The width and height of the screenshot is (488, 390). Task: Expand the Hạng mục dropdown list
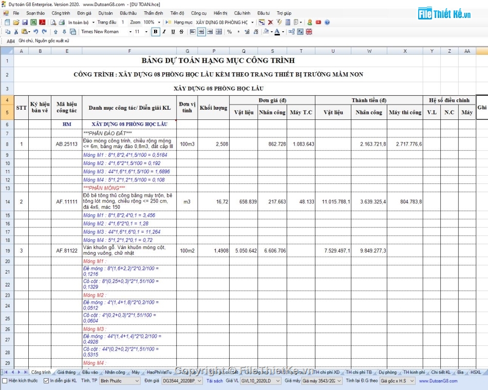point(252,23)
